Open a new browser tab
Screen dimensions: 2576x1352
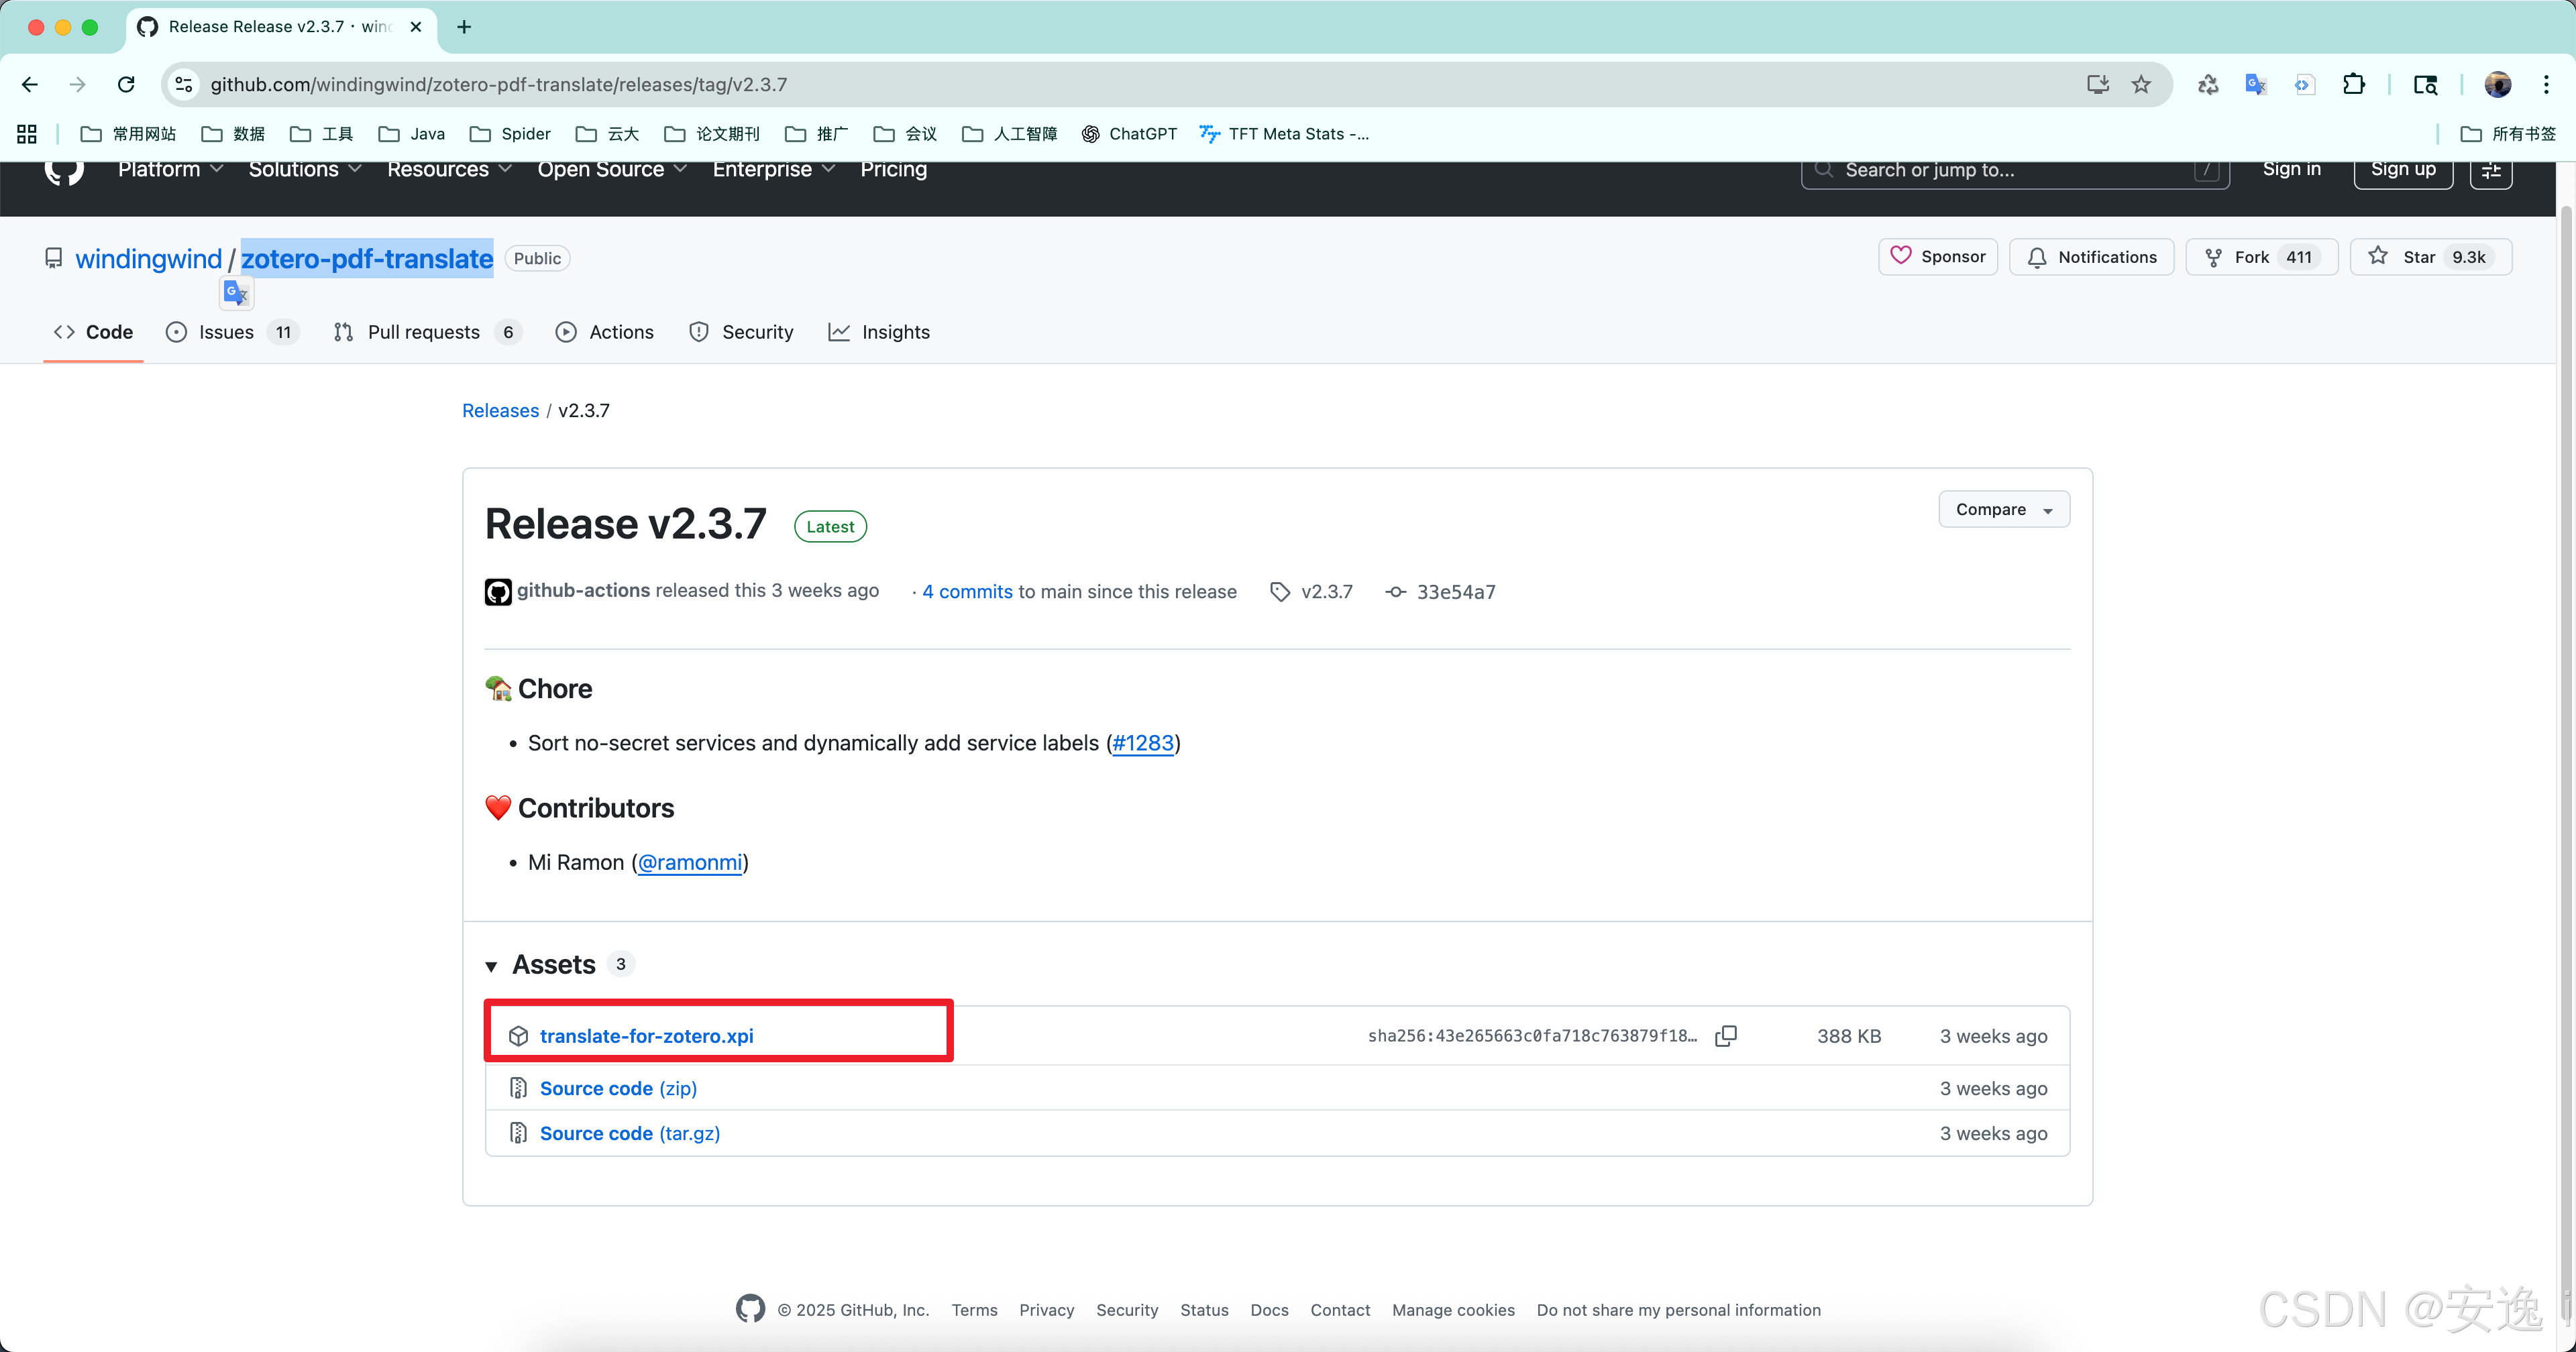[x=464, y=27]
